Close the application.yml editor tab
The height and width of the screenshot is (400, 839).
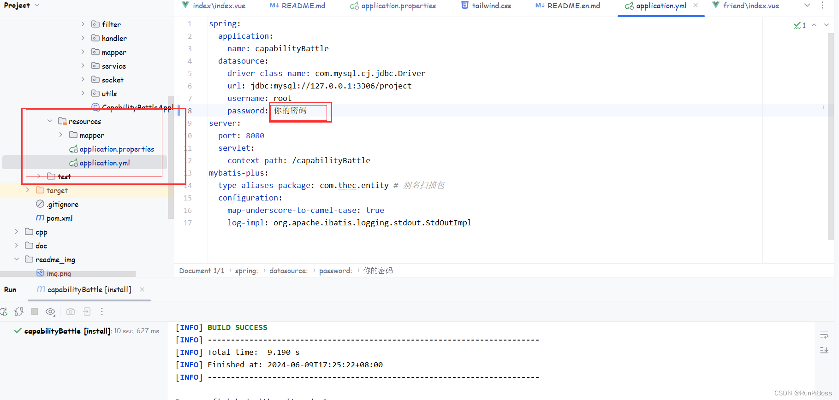coord(696,6)
